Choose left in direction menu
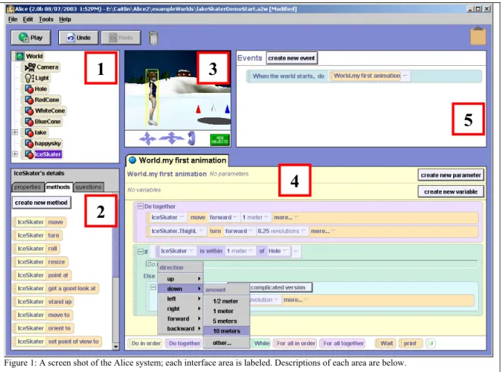Viewport: 503px width, 372px height. tap(181, 299)
